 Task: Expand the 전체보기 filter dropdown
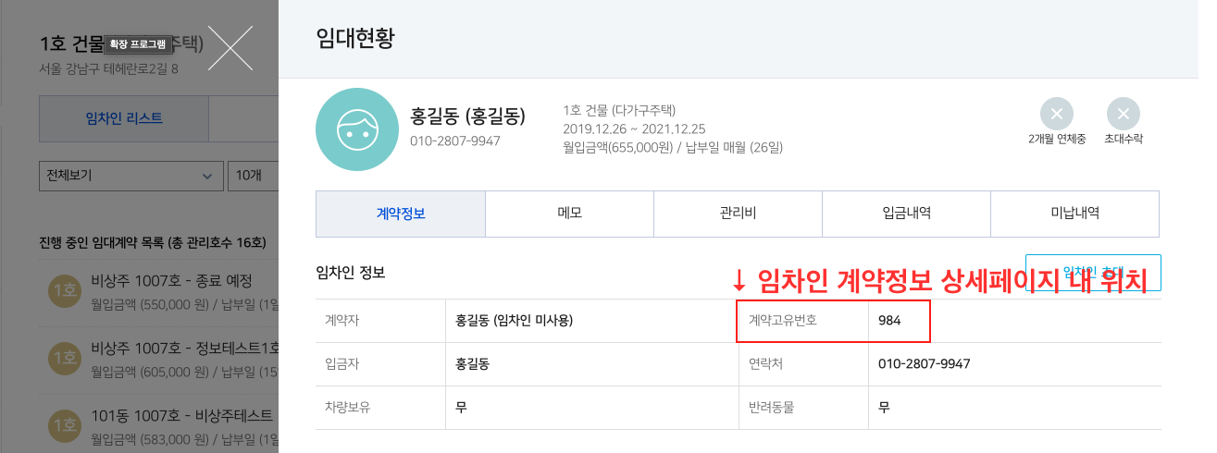[130, 175]
